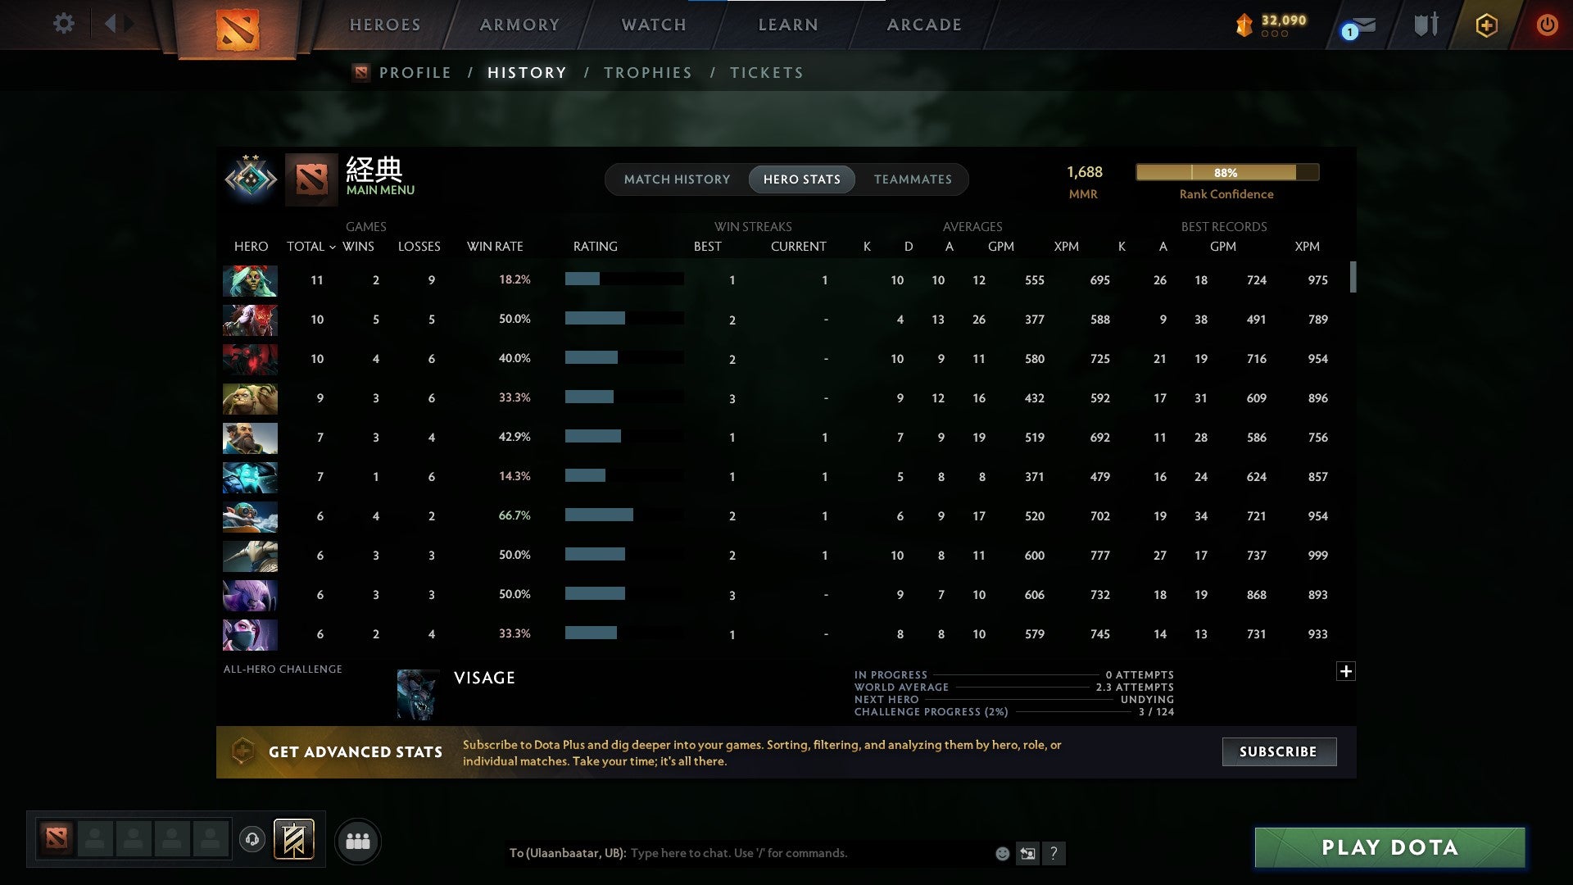Click the chat help question mark icon
This screenshot has height=885, width=1573.
[1055, 854]
